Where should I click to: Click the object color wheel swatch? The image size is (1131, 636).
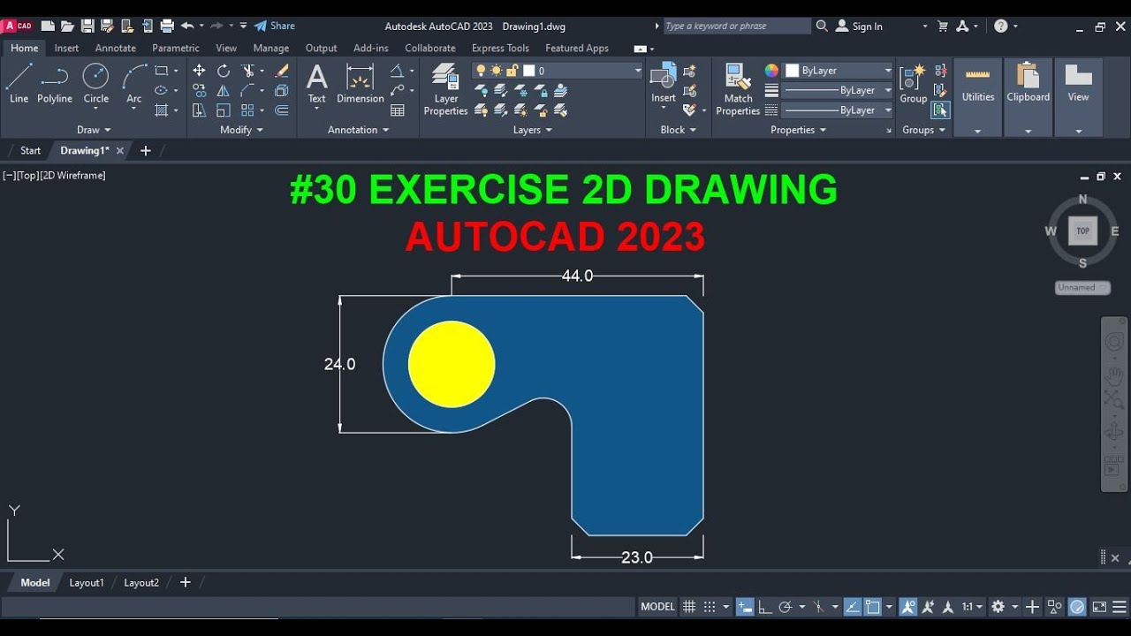point(771,71)
